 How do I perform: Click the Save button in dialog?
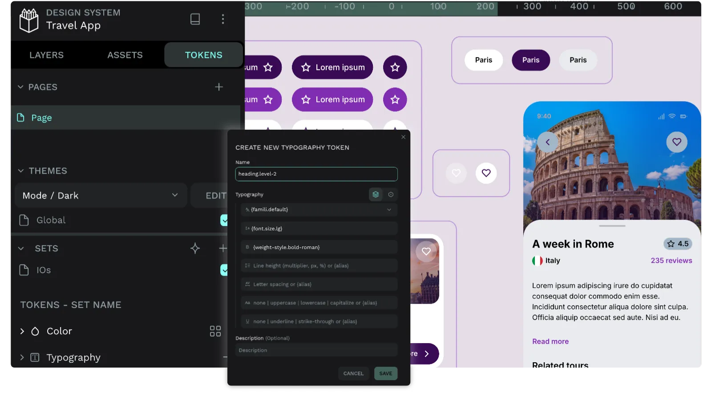(x=386, y=373)
